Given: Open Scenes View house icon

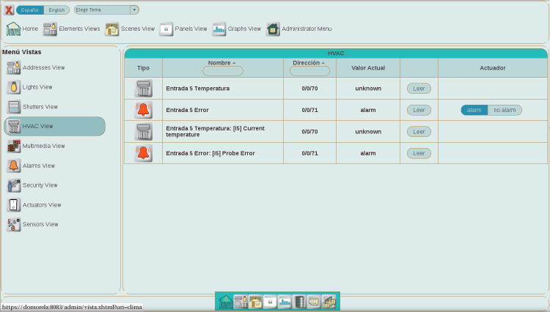Looking at the screenshot, I should 112,29.
